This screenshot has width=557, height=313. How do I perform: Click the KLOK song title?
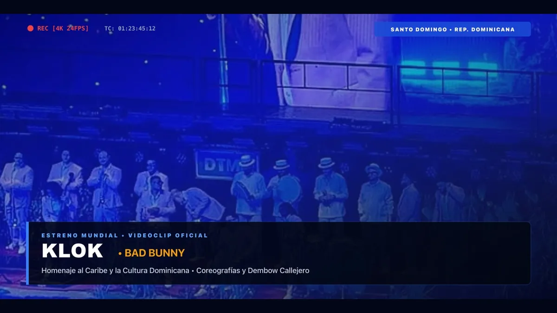click(x=72, y=251)
